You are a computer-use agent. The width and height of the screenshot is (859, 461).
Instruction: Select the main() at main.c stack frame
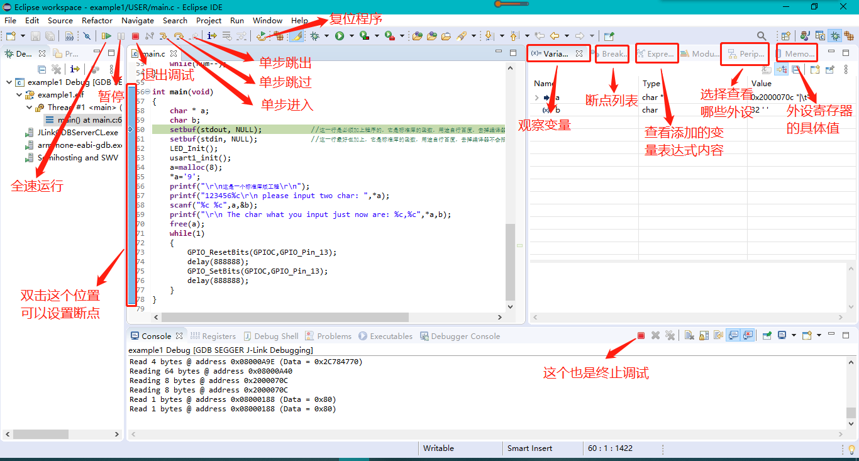point(83,120)
